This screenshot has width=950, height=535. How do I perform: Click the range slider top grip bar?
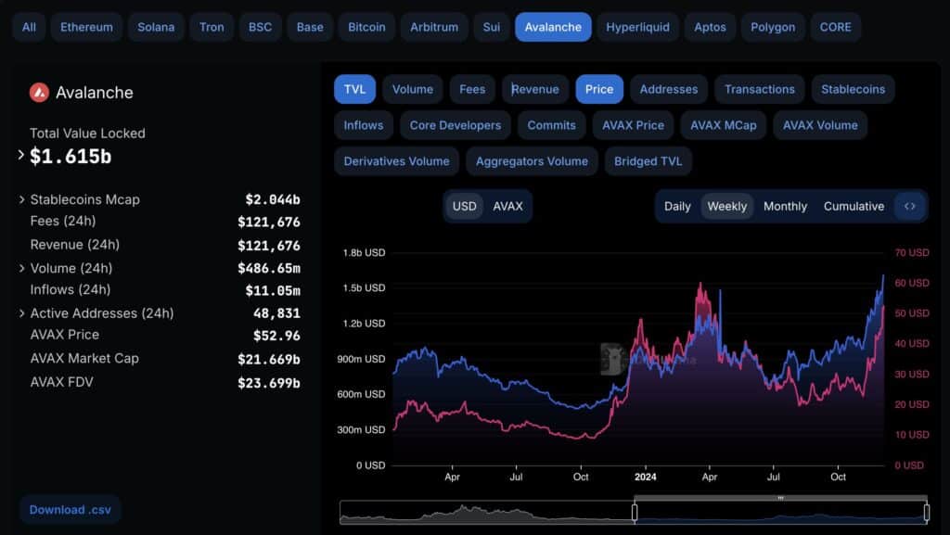click(780, 498)
